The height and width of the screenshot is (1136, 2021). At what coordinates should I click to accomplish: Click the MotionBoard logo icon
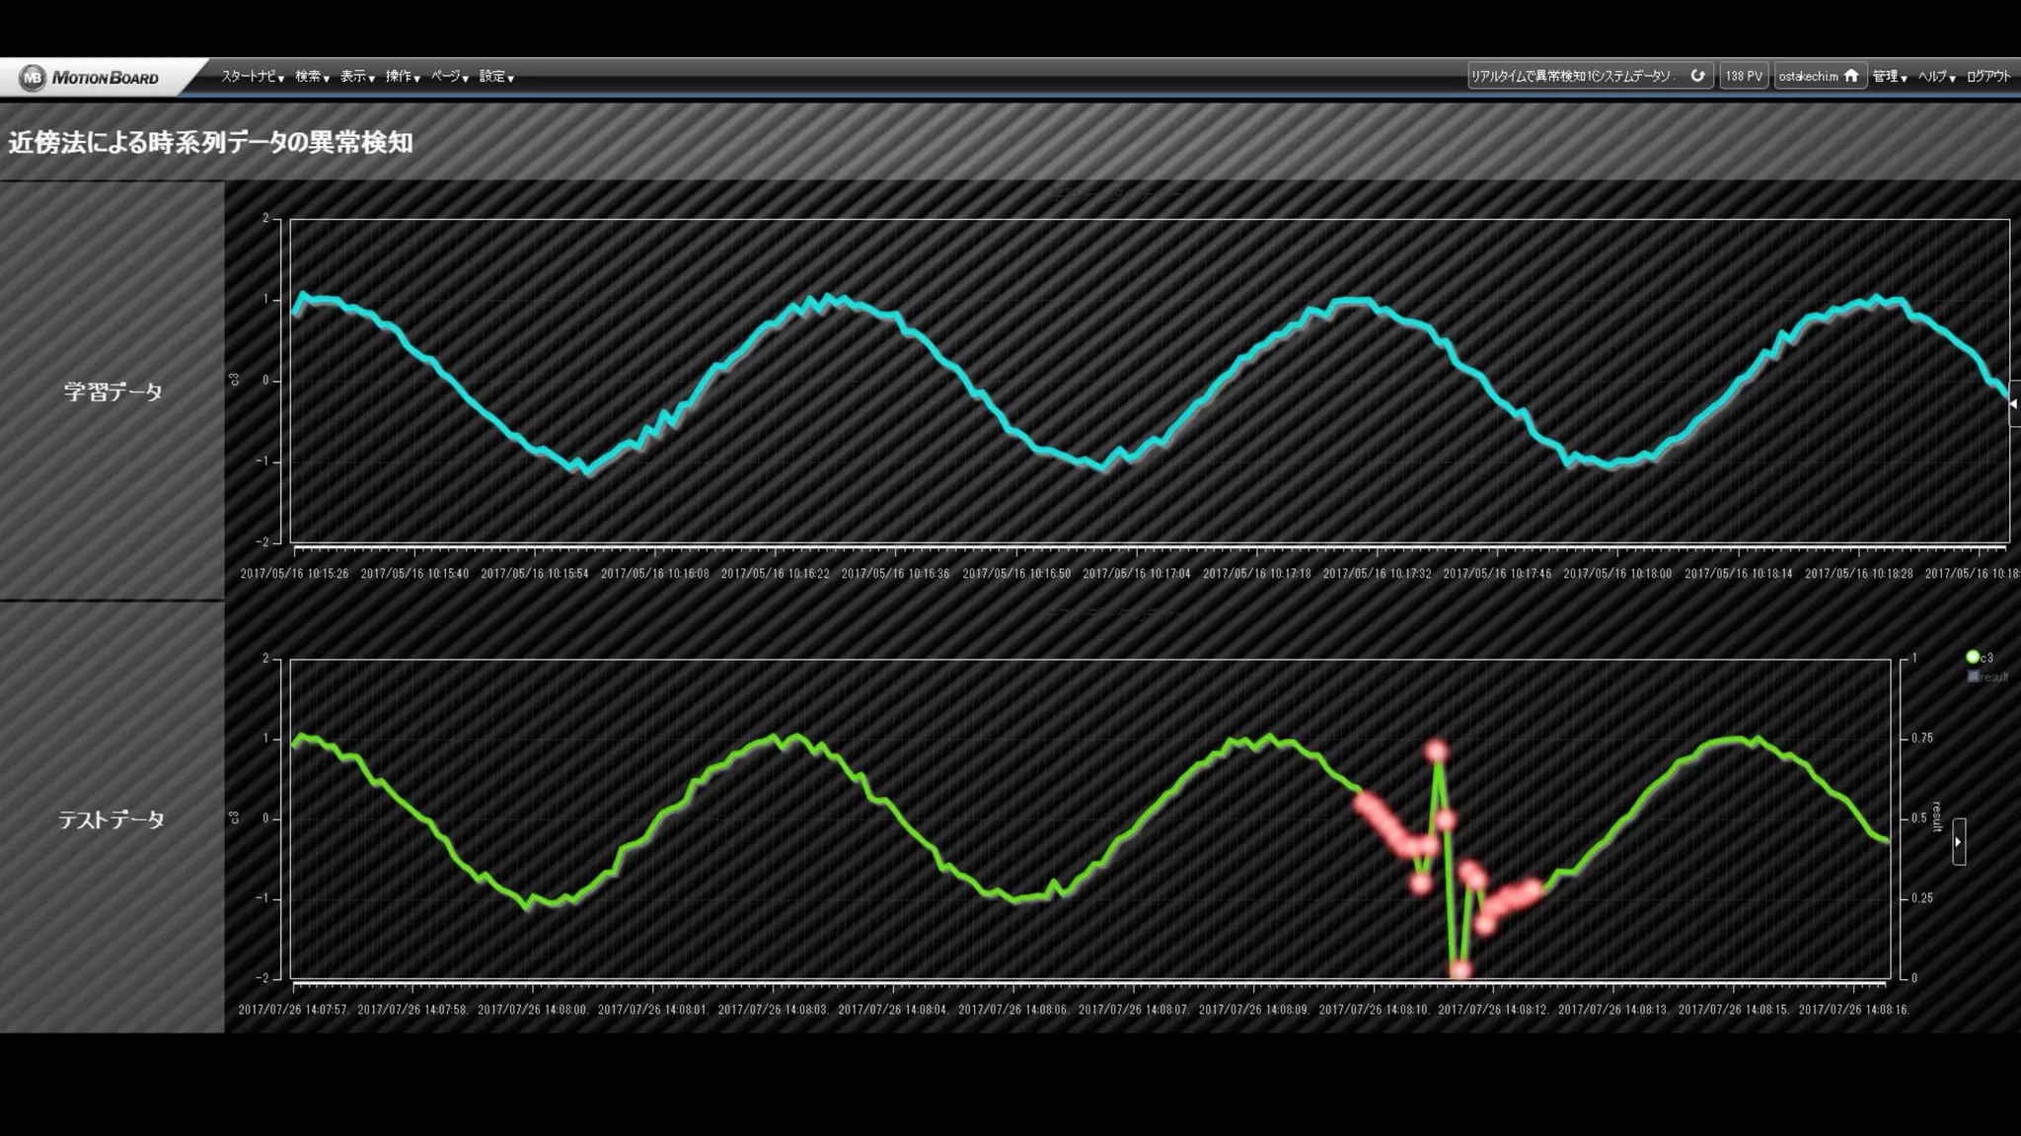pos(33,77)
